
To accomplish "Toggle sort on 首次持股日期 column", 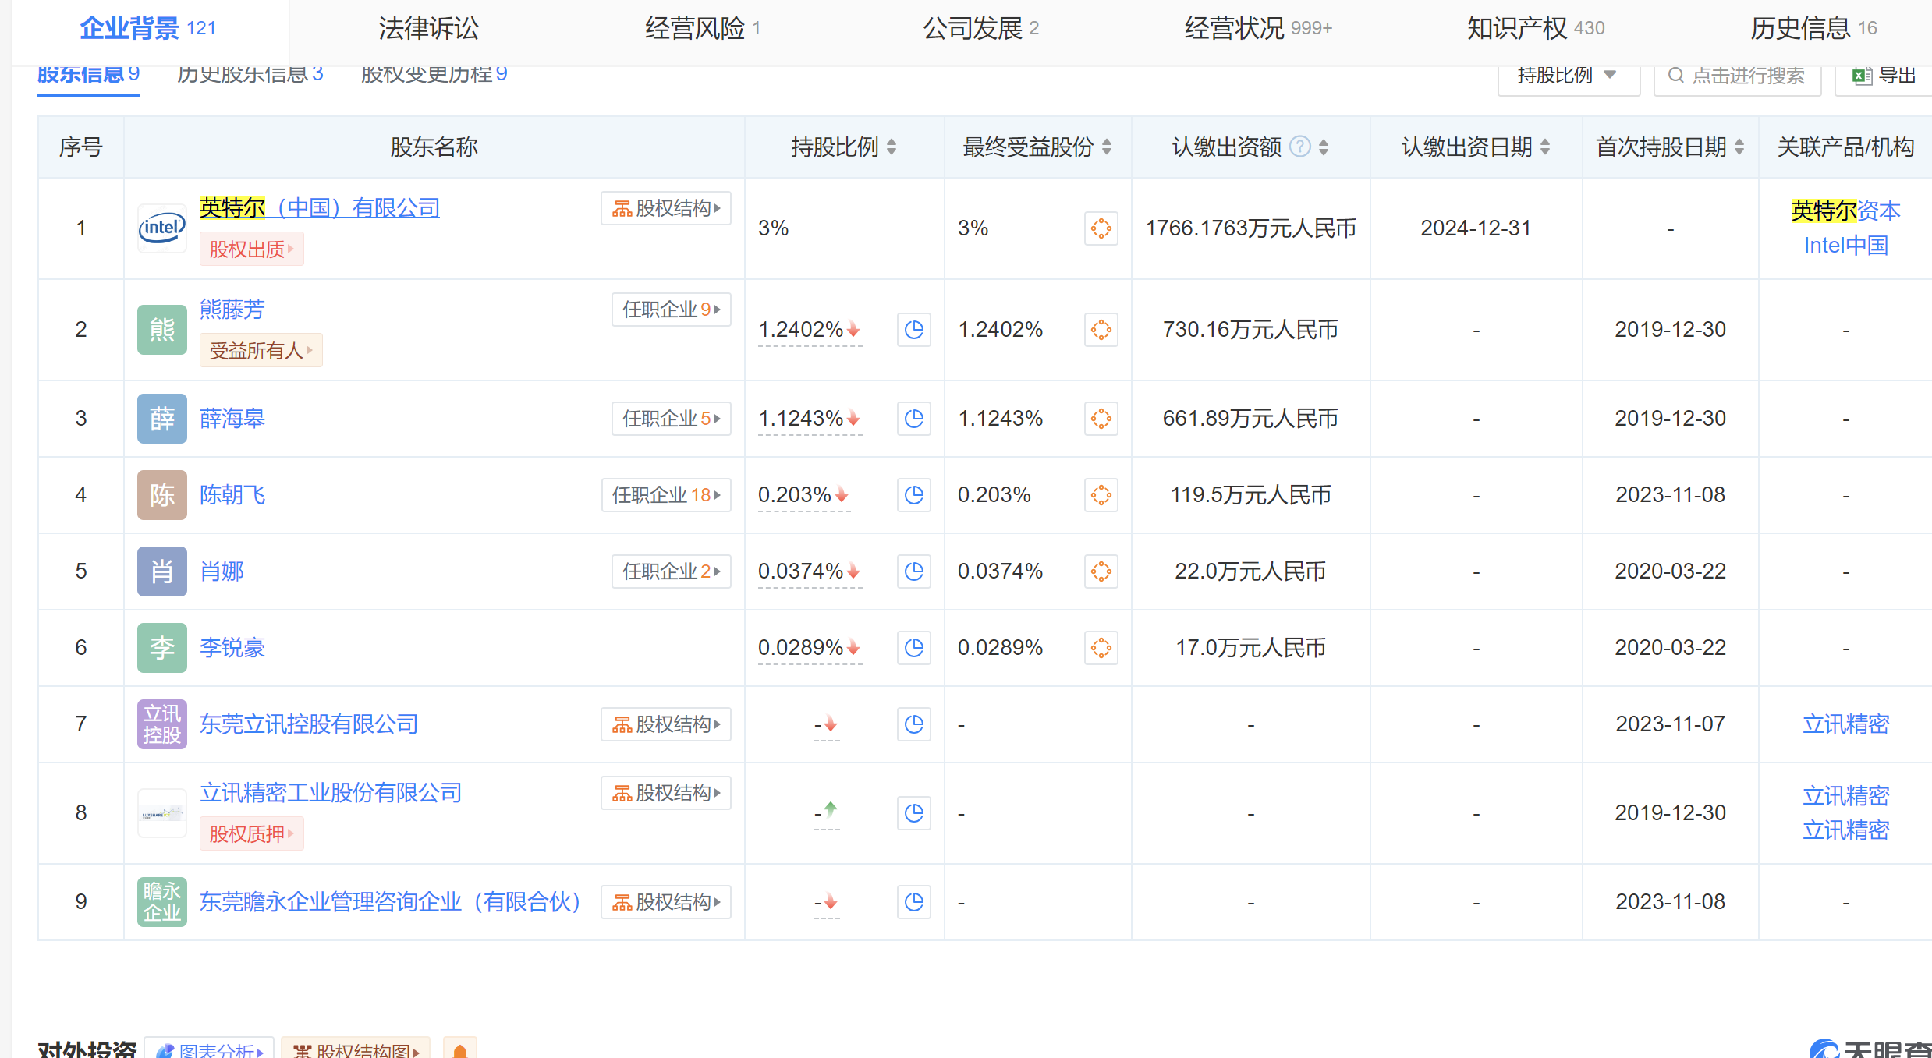I will coord(1739,147).
